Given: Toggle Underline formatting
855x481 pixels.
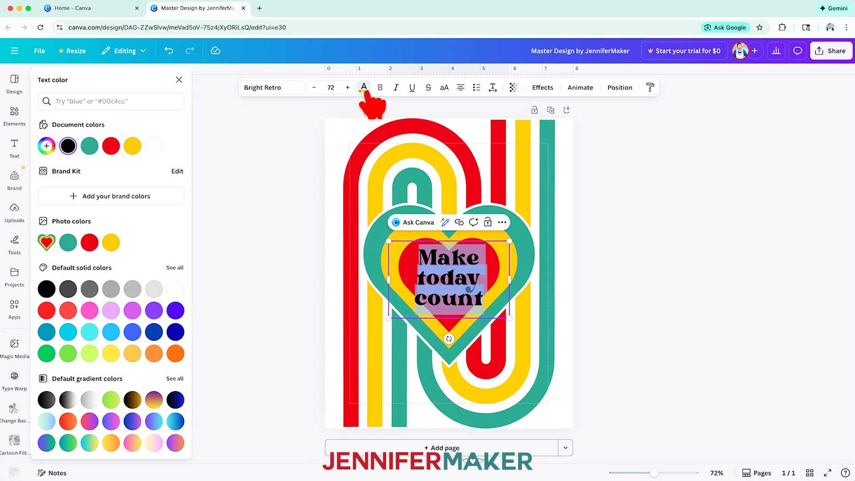Looking at the screenshot, I should pos(412,88).
